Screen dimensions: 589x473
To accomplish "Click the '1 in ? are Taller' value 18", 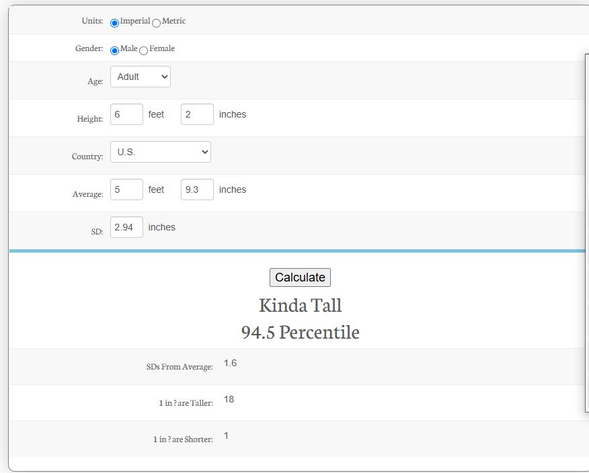I will [x=229, y=399].
